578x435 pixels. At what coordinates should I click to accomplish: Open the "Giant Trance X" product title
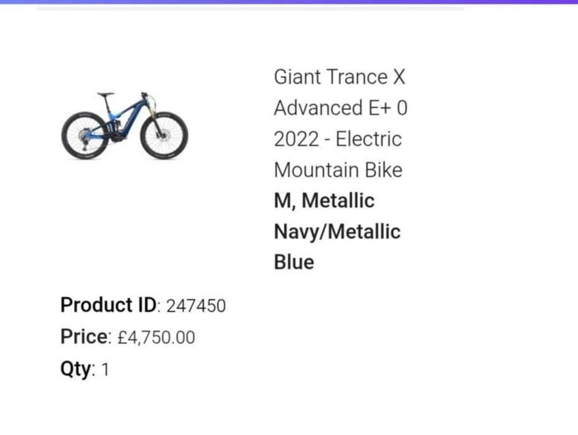pyautogui.click(x=339, y=78)
